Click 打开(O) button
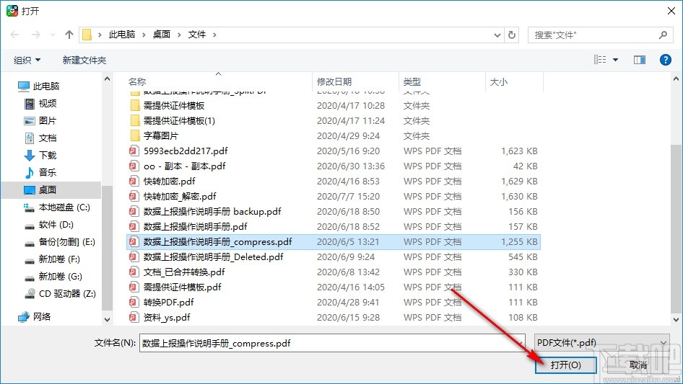The height and width of the screenshot is (384, 683). click(x=565, y=365)
